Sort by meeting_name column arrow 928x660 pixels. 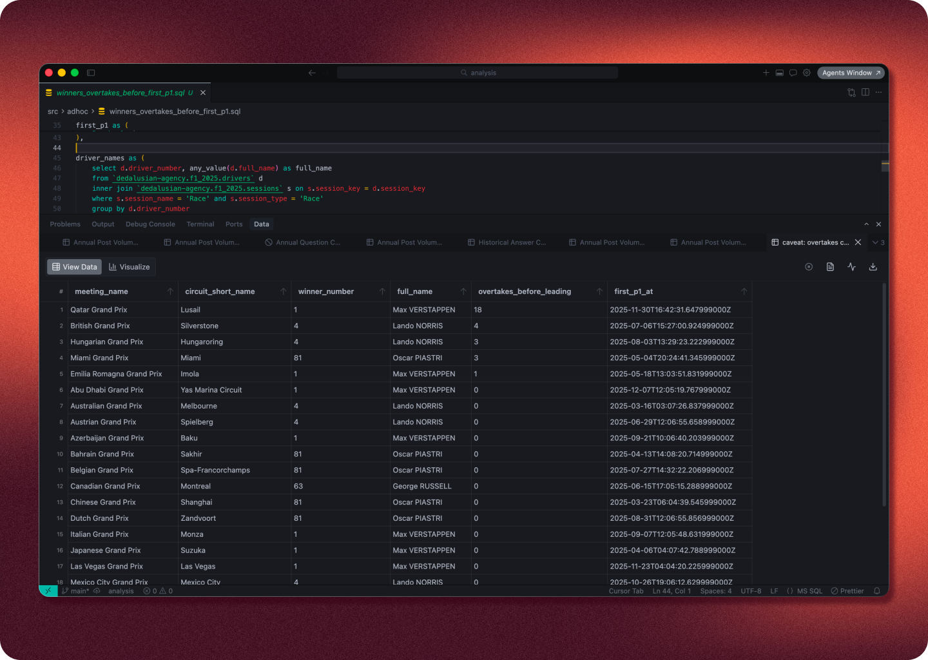[x=170, y=291]
